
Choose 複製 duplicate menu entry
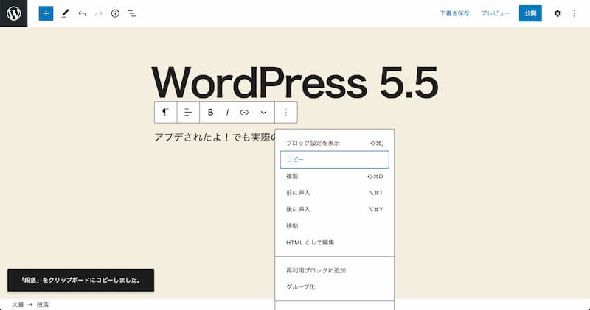pos(335,176)
